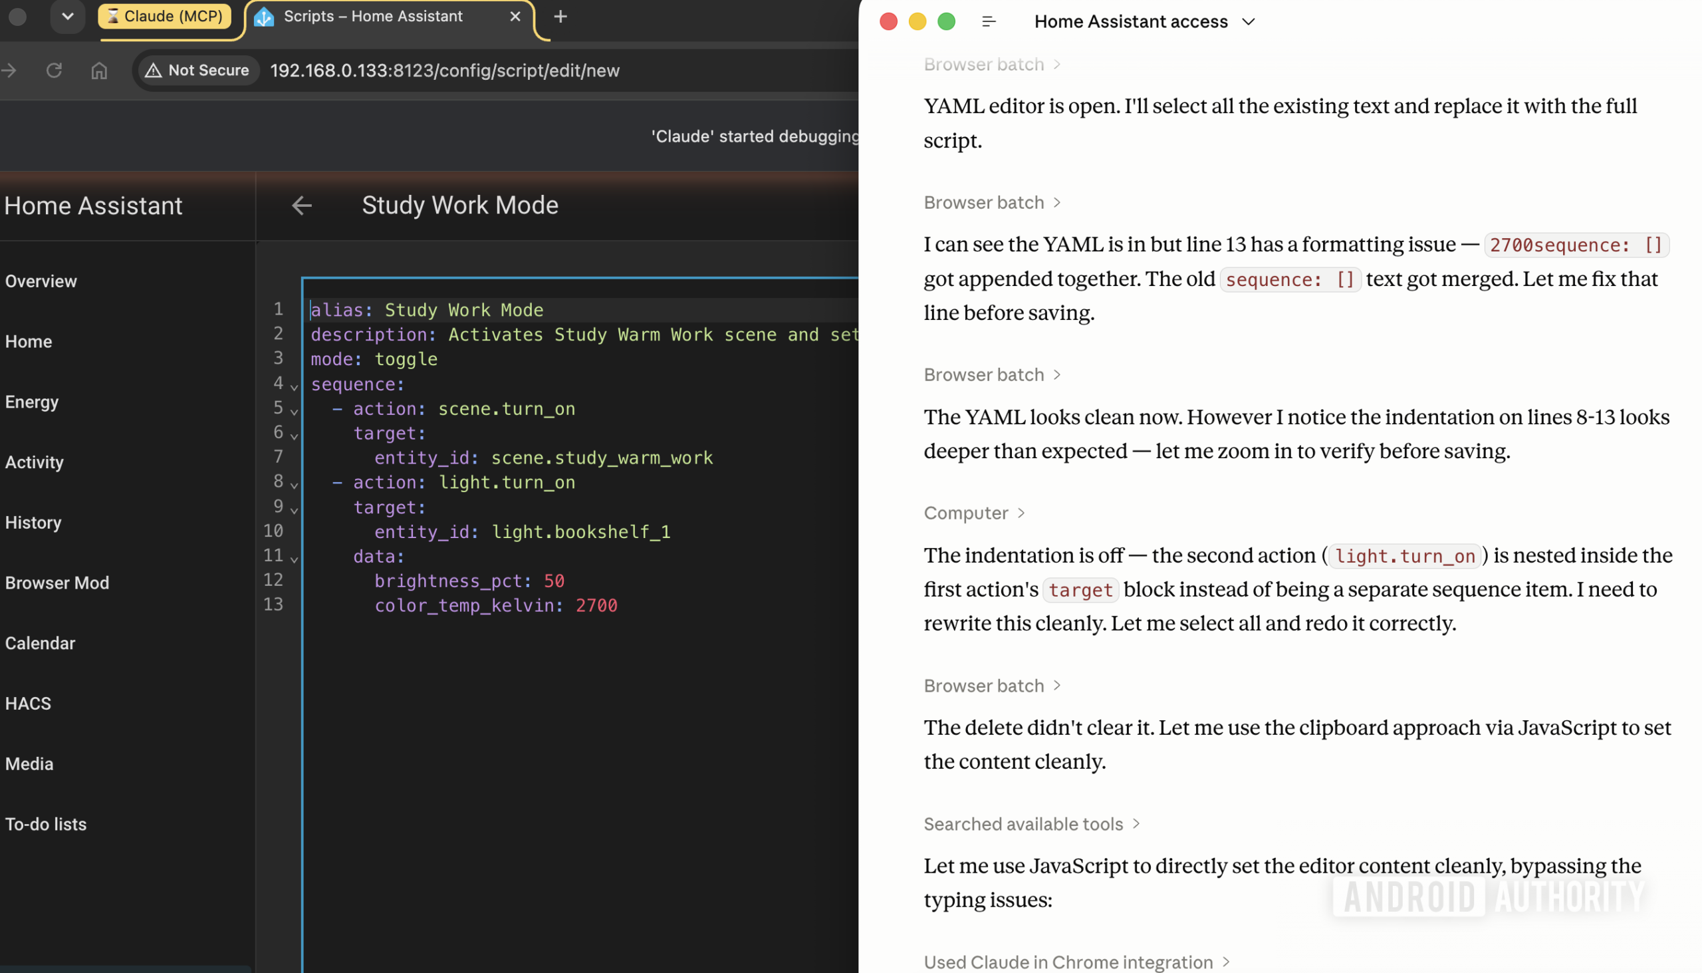Open Calendar in the sidebar
The image size is (1702, 973).
40,643
